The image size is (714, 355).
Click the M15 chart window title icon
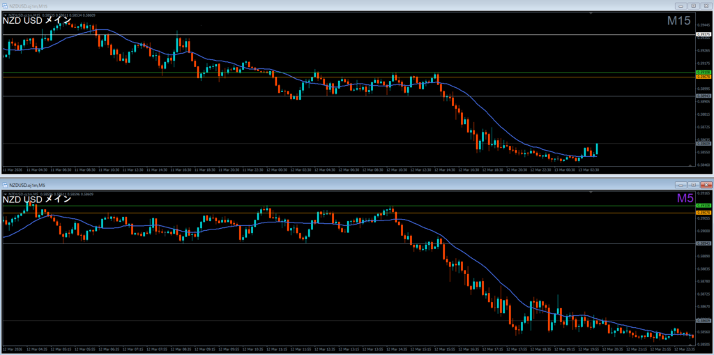tap(5, 6)
